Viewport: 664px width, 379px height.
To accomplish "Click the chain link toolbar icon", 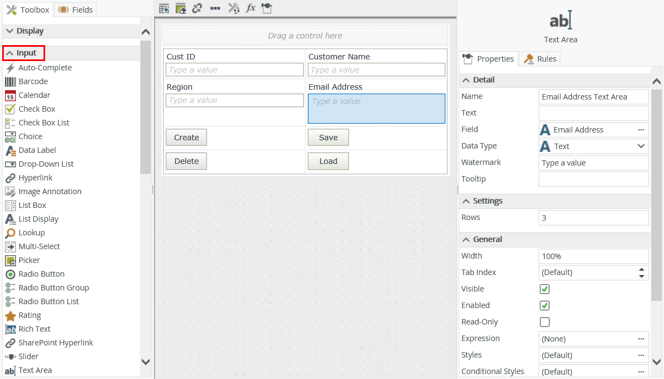I will click(x=197, y=8).
